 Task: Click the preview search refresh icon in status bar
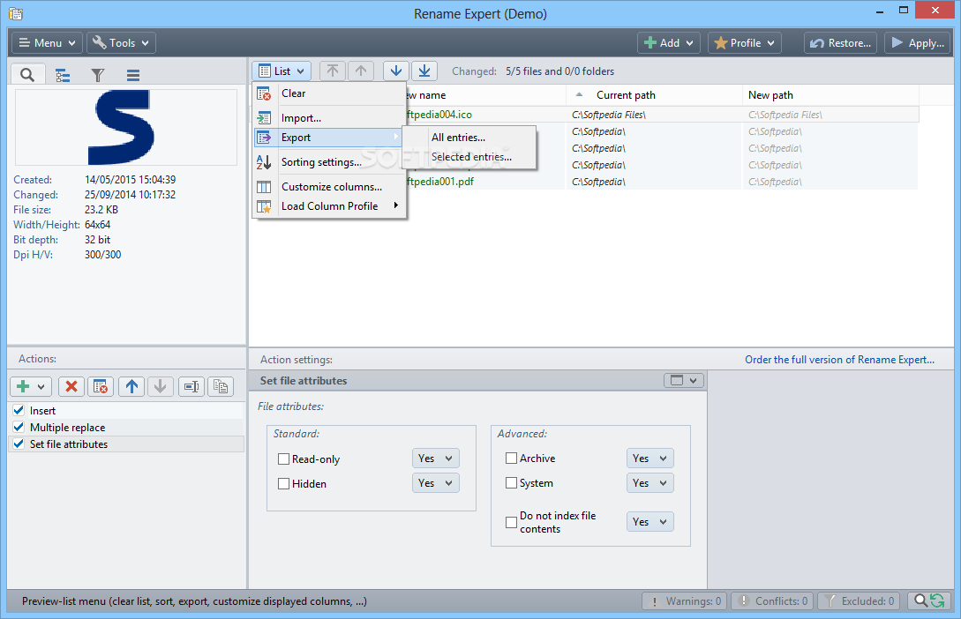point(929,601)
